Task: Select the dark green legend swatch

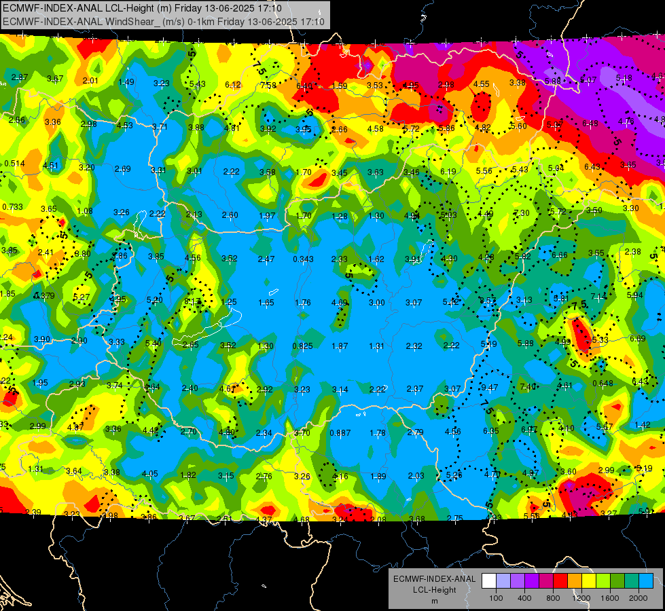Action: (x=617, y=581)
